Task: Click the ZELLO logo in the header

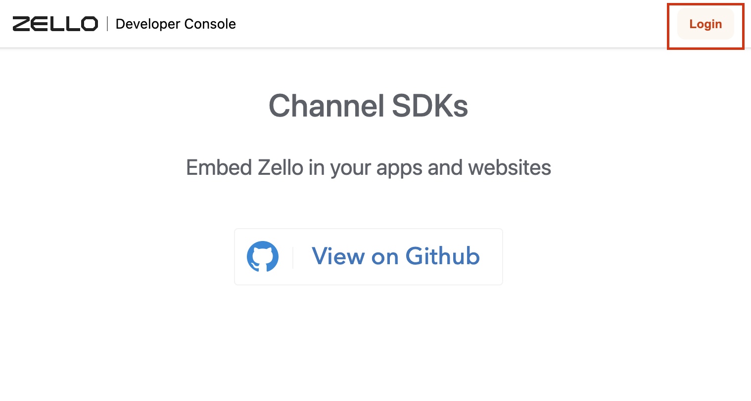Action: 55,24
